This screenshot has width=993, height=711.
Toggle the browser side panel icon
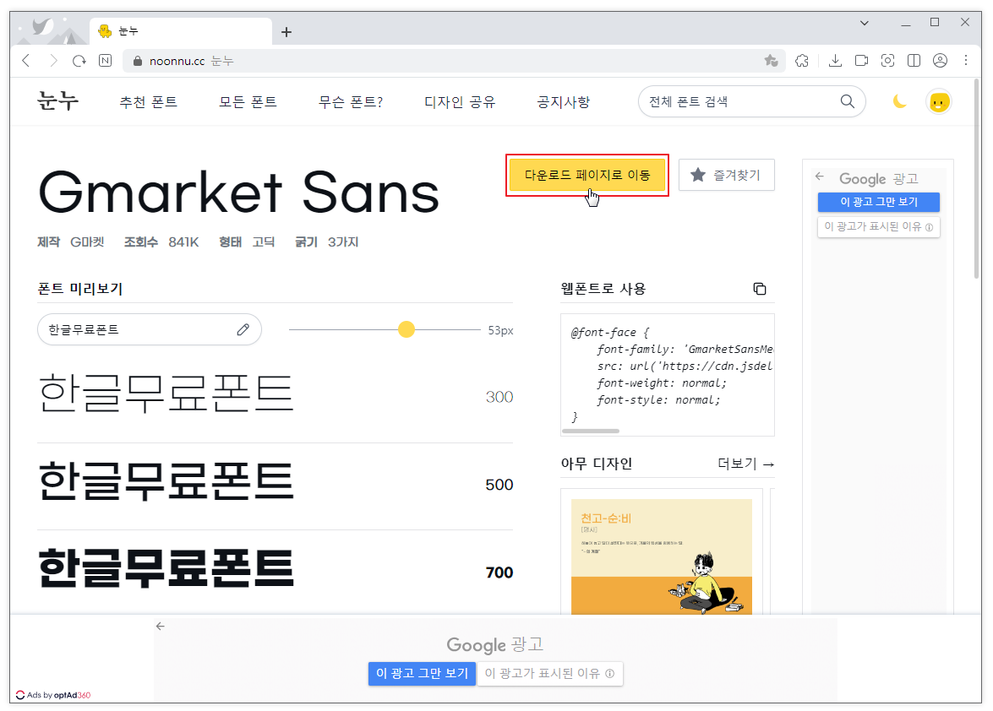click(x=914, y=61)
